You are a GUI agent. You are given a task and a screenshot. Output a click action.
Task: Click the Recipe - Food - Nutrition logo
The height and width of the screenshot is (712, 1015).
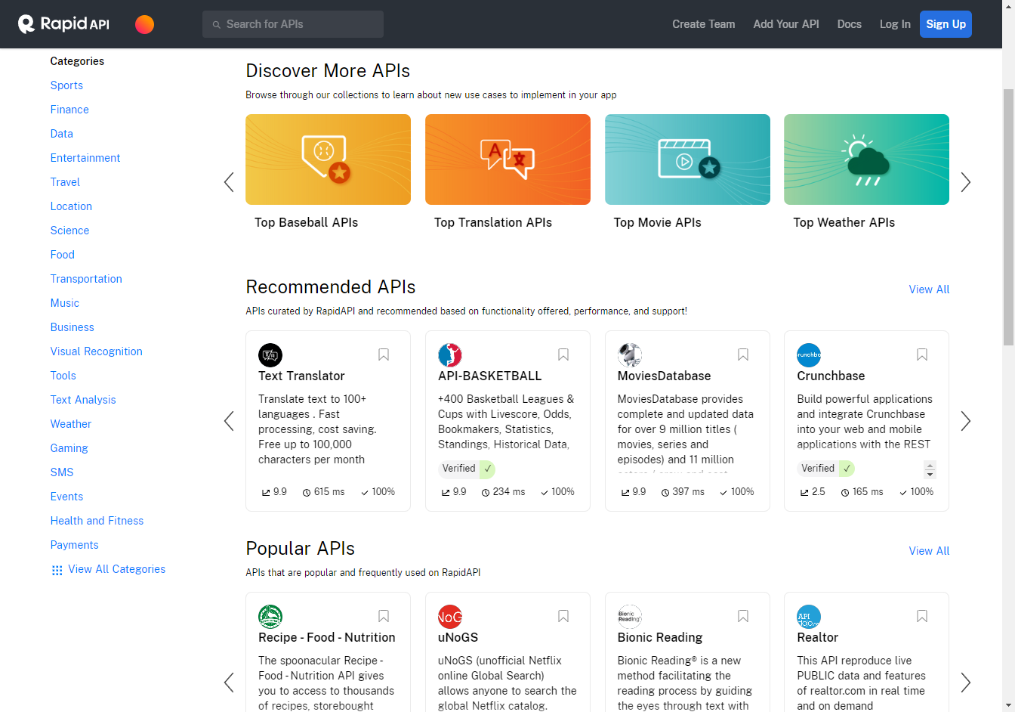point(270,616)
